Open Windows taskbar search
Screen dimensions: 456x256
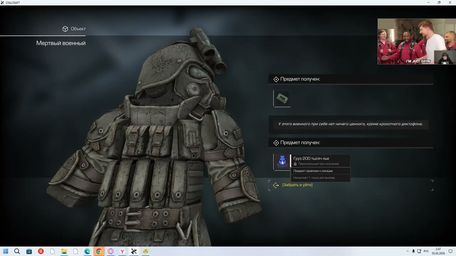click(17, 251)
